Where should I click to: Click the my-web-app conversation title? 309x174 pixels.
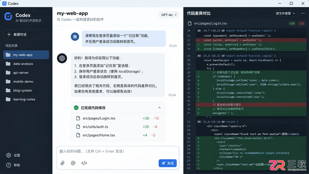pyautogui.click(x=72, y=13)
